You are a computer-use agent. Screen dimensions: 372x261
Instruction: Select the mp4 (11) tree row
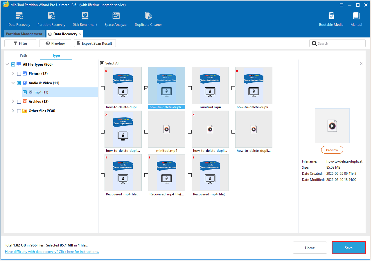click(x=60, y=92)
